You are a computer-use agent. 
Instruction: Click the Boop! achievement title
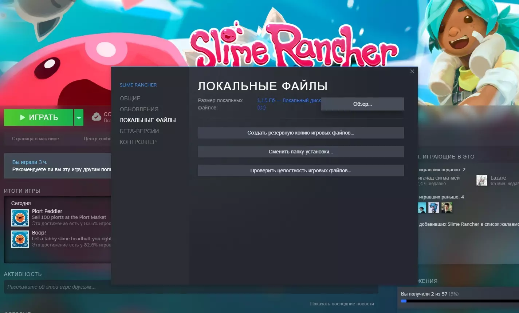tap(39, 233)
